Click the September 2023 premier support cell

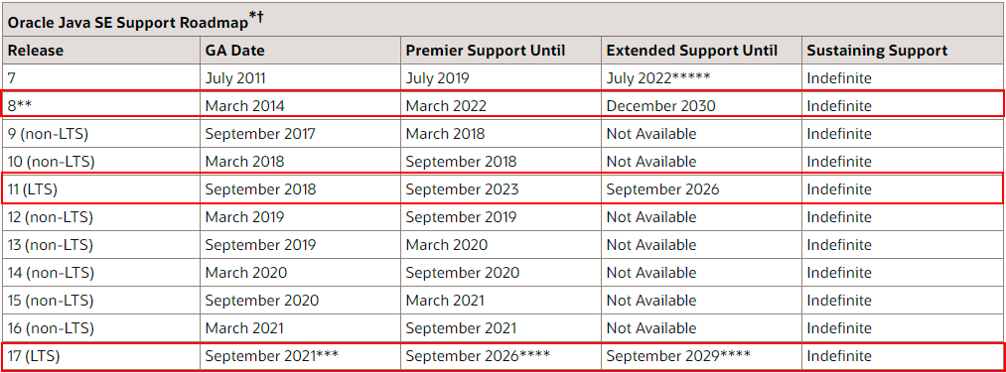point(502,189)
